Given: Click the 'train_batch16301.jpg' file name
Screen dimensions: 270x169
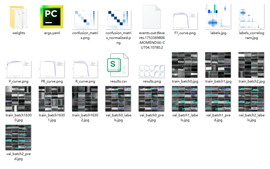Looking at the screenshot, I should [x=52, y=118].
